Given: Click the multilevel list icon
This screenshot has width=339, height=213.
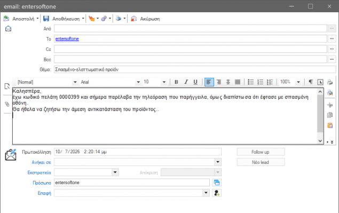Looking at the screenshot, I should pyautogui.click(x=270, y=82).
